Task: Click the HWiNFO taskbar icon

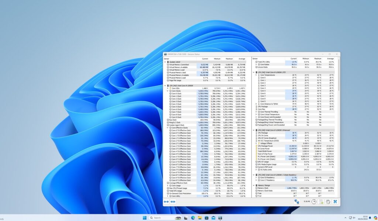Action: pyautogui.click(x=220, y=218)
